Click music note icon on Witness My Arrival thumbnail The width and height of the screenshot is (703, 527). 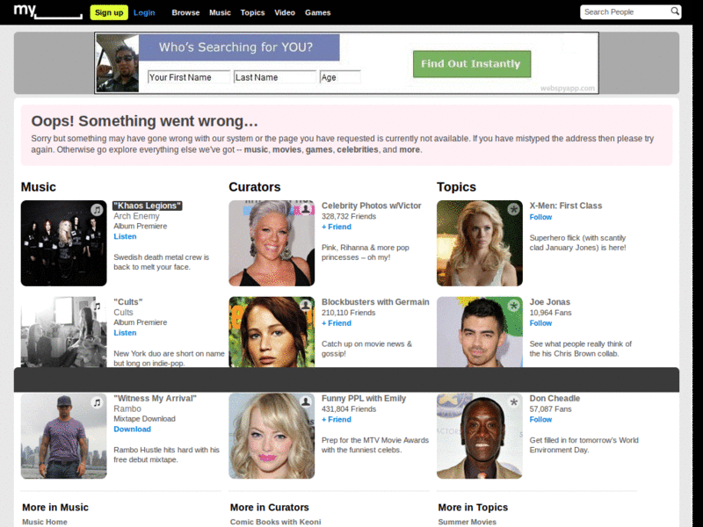(x=97, y=402)
